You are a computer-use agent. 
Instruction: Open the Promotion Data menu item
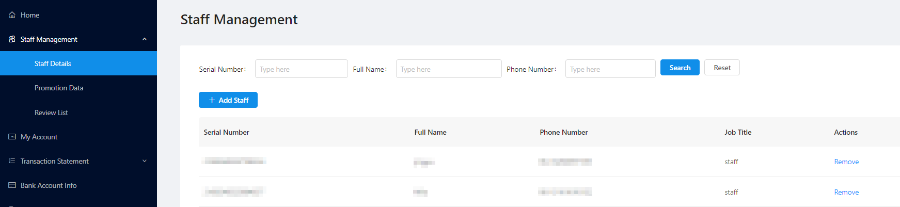click(x=59, y=88)
